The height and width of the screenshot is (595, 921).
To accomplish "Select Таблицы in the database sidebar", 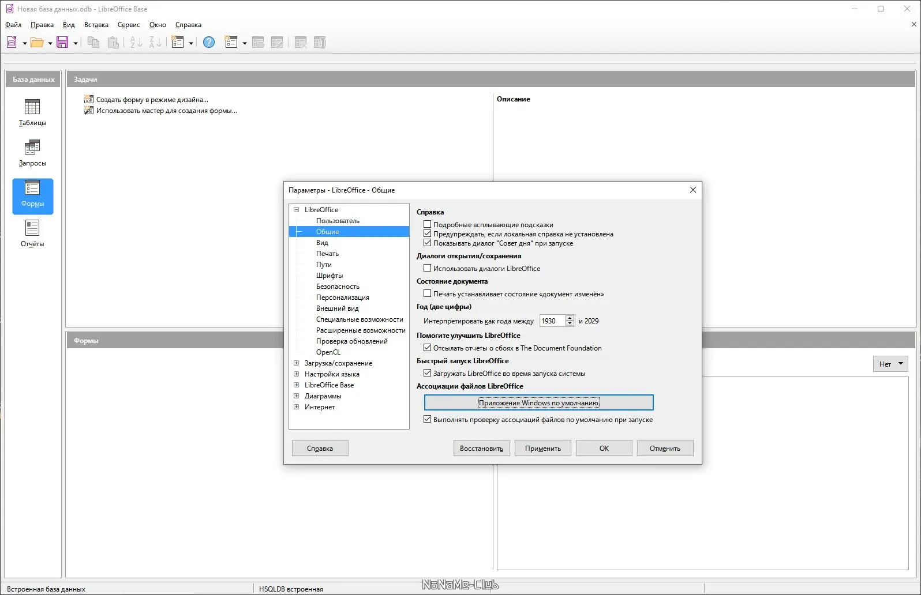I will click(32, 112).
